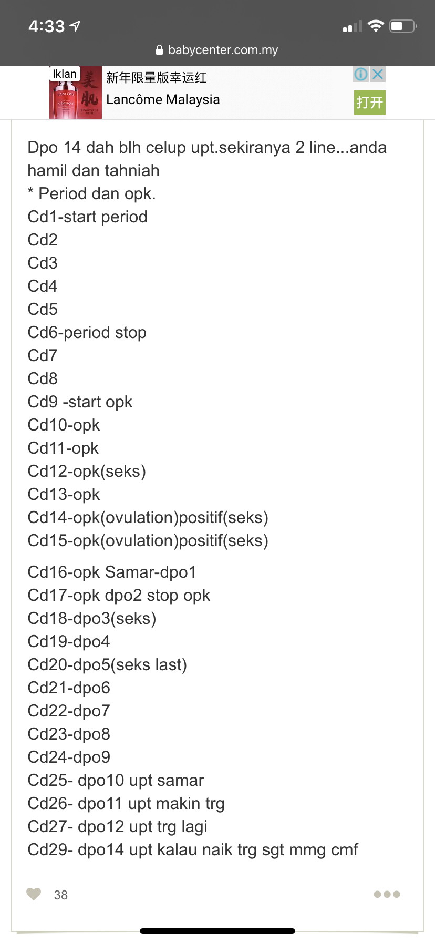The width and height of the screenshot is (435, 942).
Task: Tap the home indicator bar
Action: pyautogui.click(x=217, y=931)
